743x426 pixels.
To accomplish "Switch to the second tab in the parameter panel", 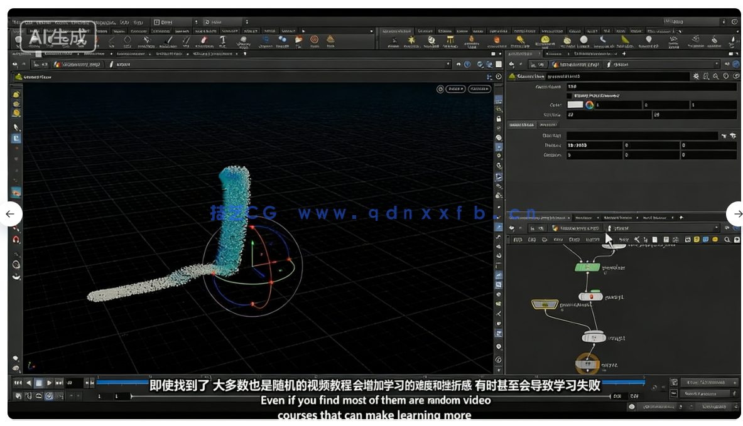I will [x=548, y=124].
